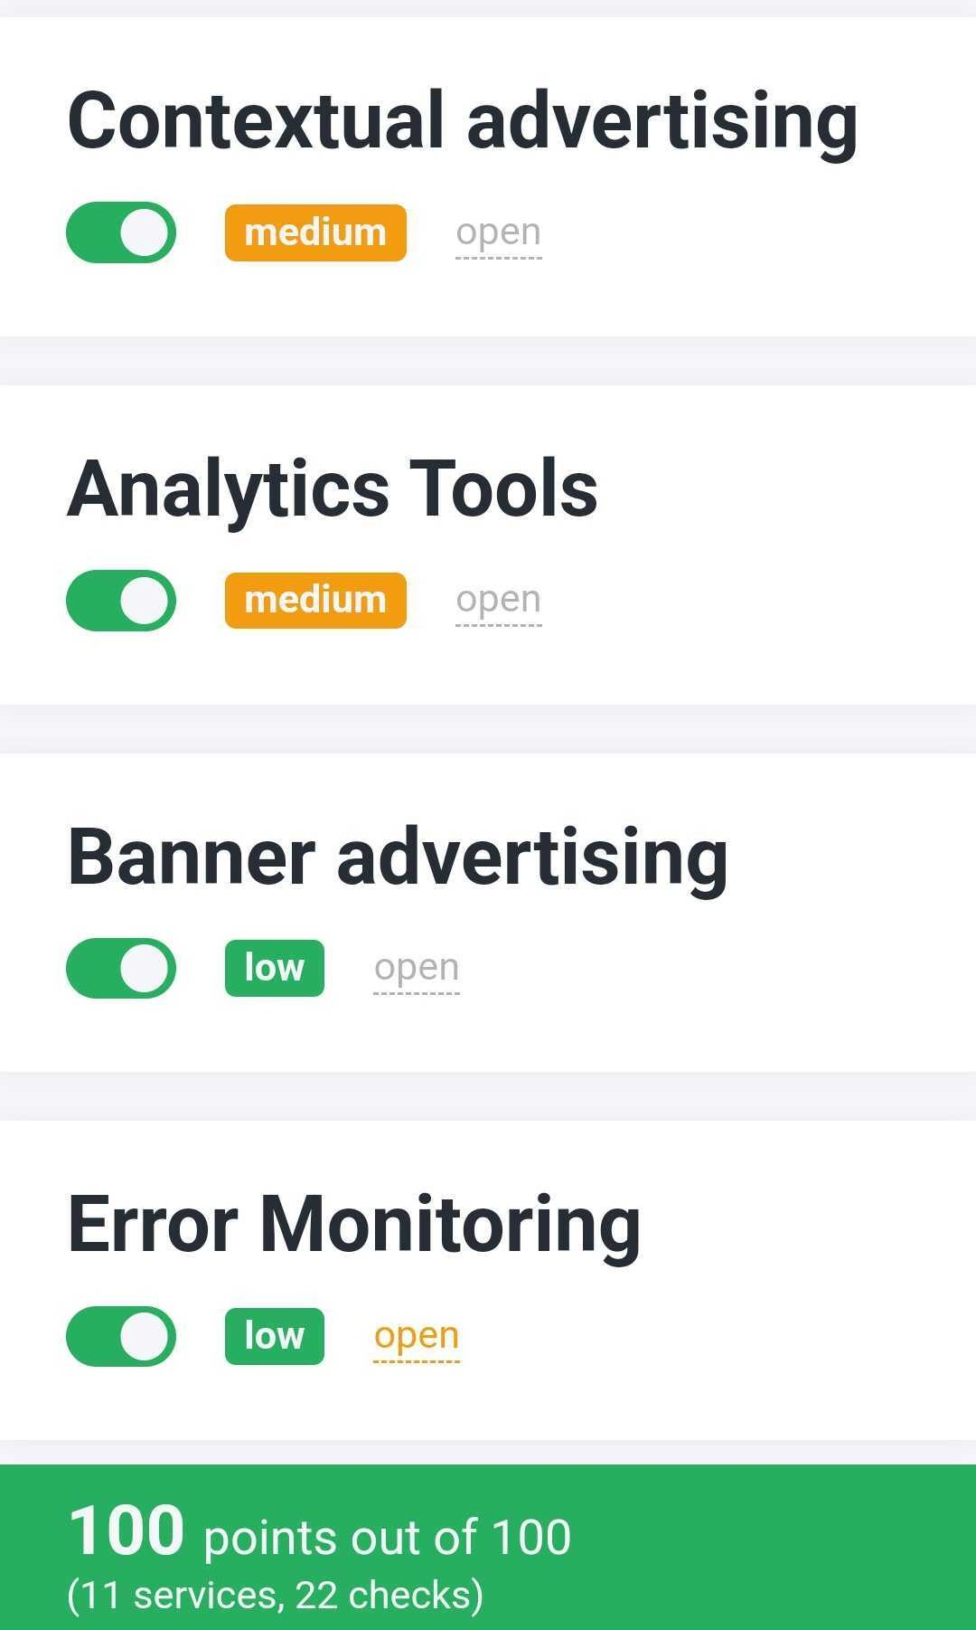Disable the Contextual advertising toggle
The width and height of the screenshot is (976, 1630).
pyautogui.click(x=122, y=232)
